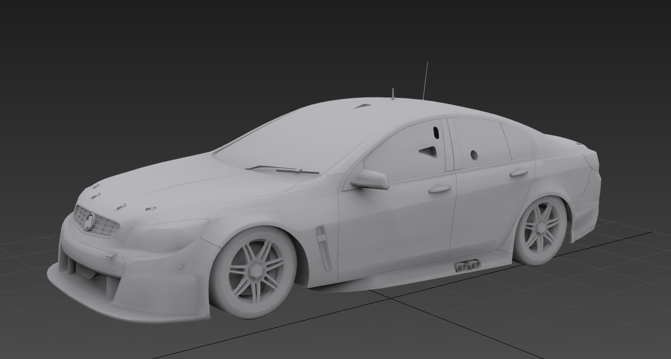Select the car's rear wheel in viewport
Image resolution: width=671 pixels, height=359 pixels.
click(540, 230)
